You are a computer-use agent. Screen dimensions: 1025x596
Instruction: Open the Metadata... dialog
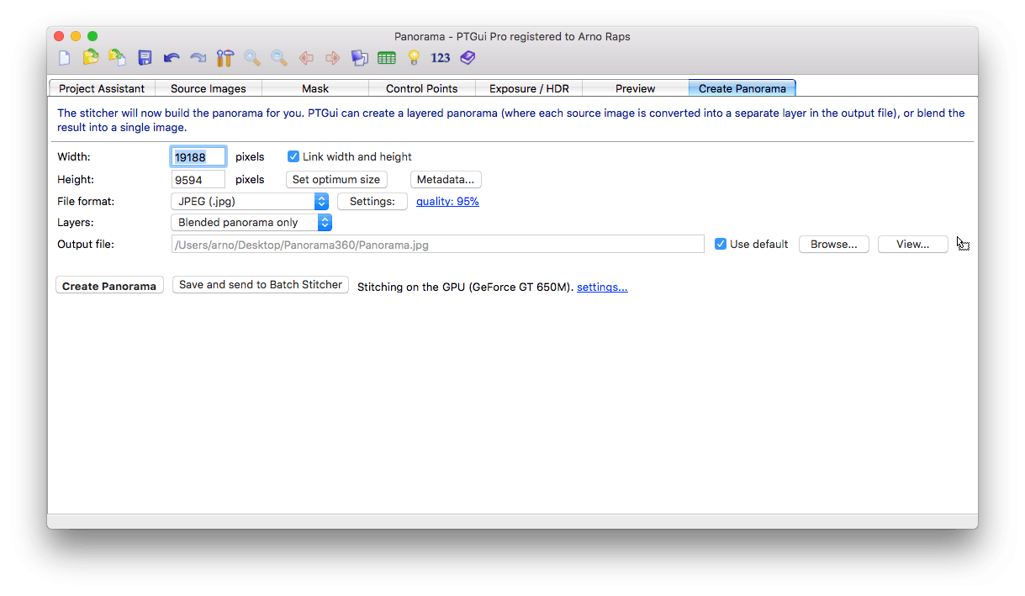tap(446, 179)
